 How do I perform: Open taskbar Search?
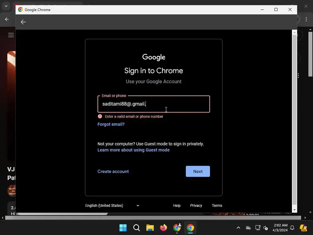pos(137,228)
